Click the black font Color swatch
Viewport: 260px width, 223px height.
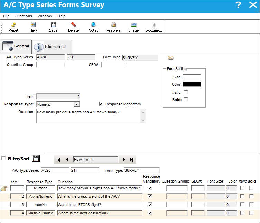pos(192,84)
